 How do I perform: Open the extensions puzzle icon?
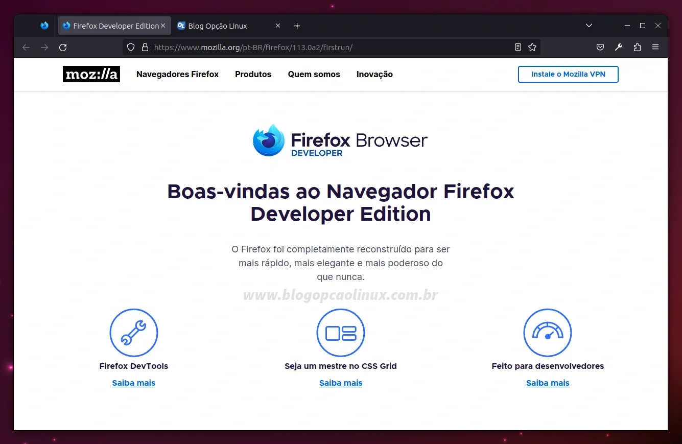637,47
